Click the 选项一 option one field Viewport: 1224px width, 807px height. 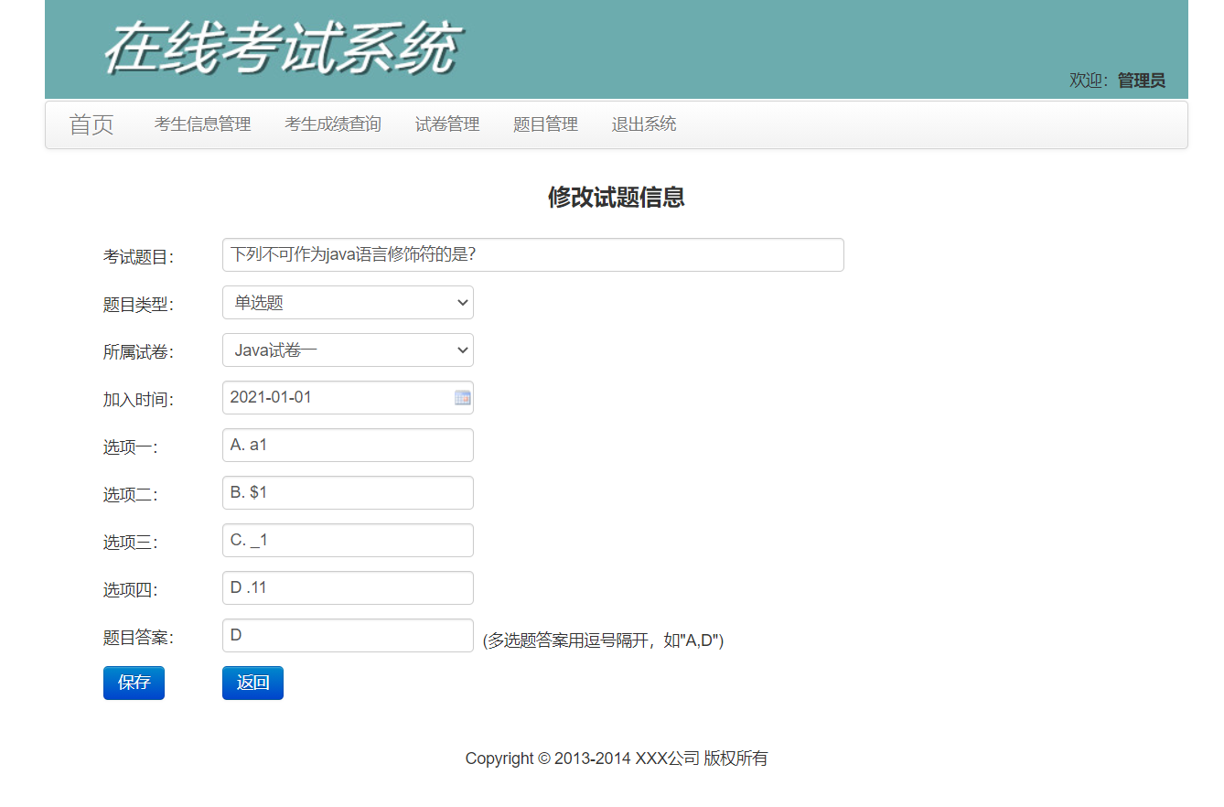[x=348, y=445]
